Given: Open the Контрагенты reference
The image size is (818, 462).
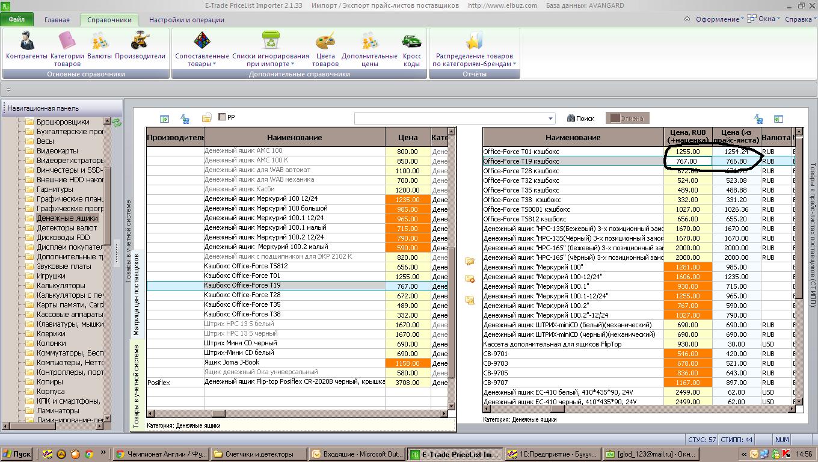Looking at the screenshot, I should click(x=26, y=46).
